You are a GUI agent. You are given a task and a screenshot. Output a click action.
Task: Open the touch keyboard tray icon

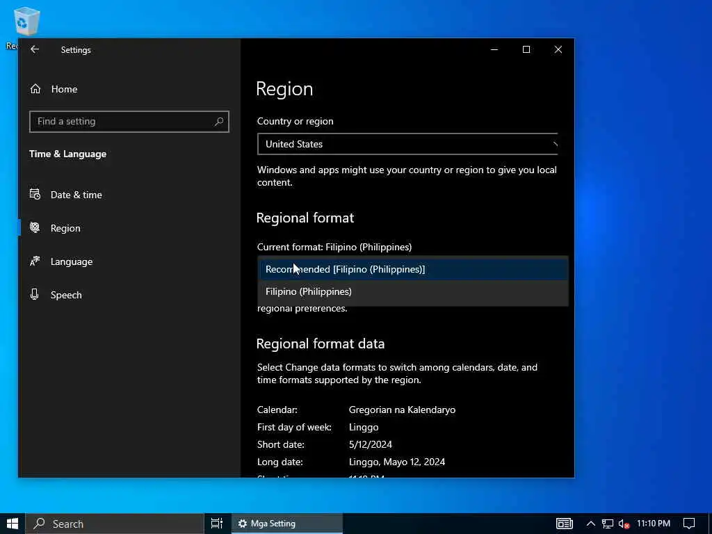tap(565, 524)
